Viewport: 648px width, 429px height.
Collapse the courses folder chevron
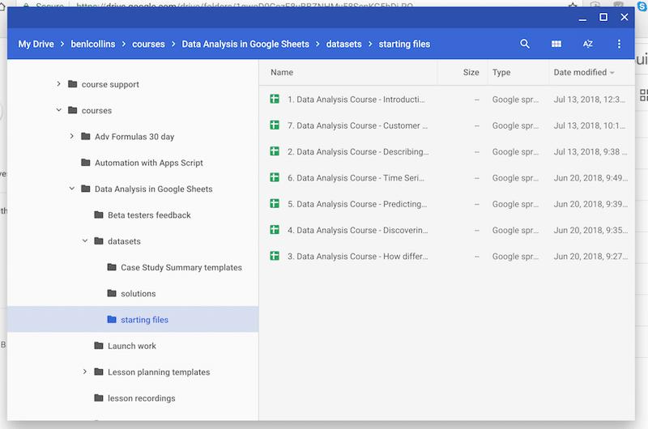tap(58, 110)
